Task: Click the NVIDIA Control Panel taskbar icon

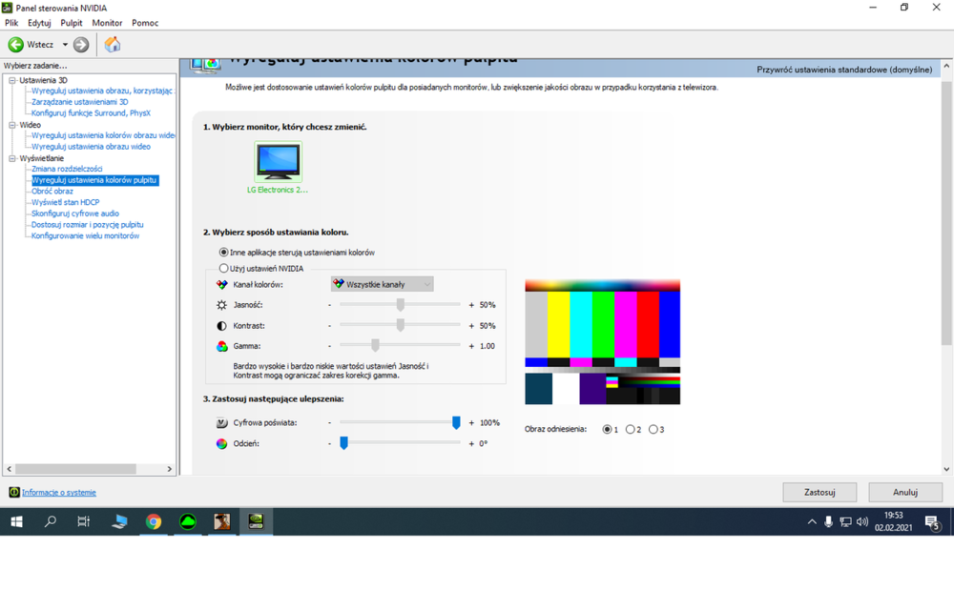Action: pos(256,521)
